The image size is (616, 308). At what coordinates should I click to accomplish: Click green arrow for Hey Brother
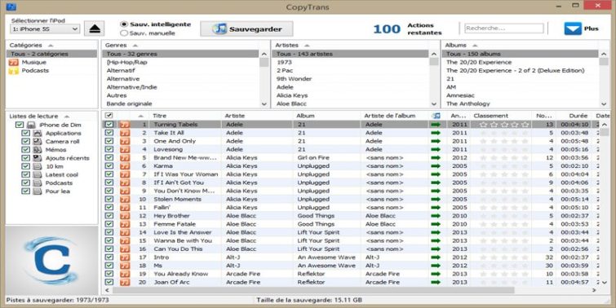[436, 216]
